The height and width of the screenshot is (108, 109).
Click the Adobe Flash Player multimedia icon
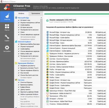point(47,101)
